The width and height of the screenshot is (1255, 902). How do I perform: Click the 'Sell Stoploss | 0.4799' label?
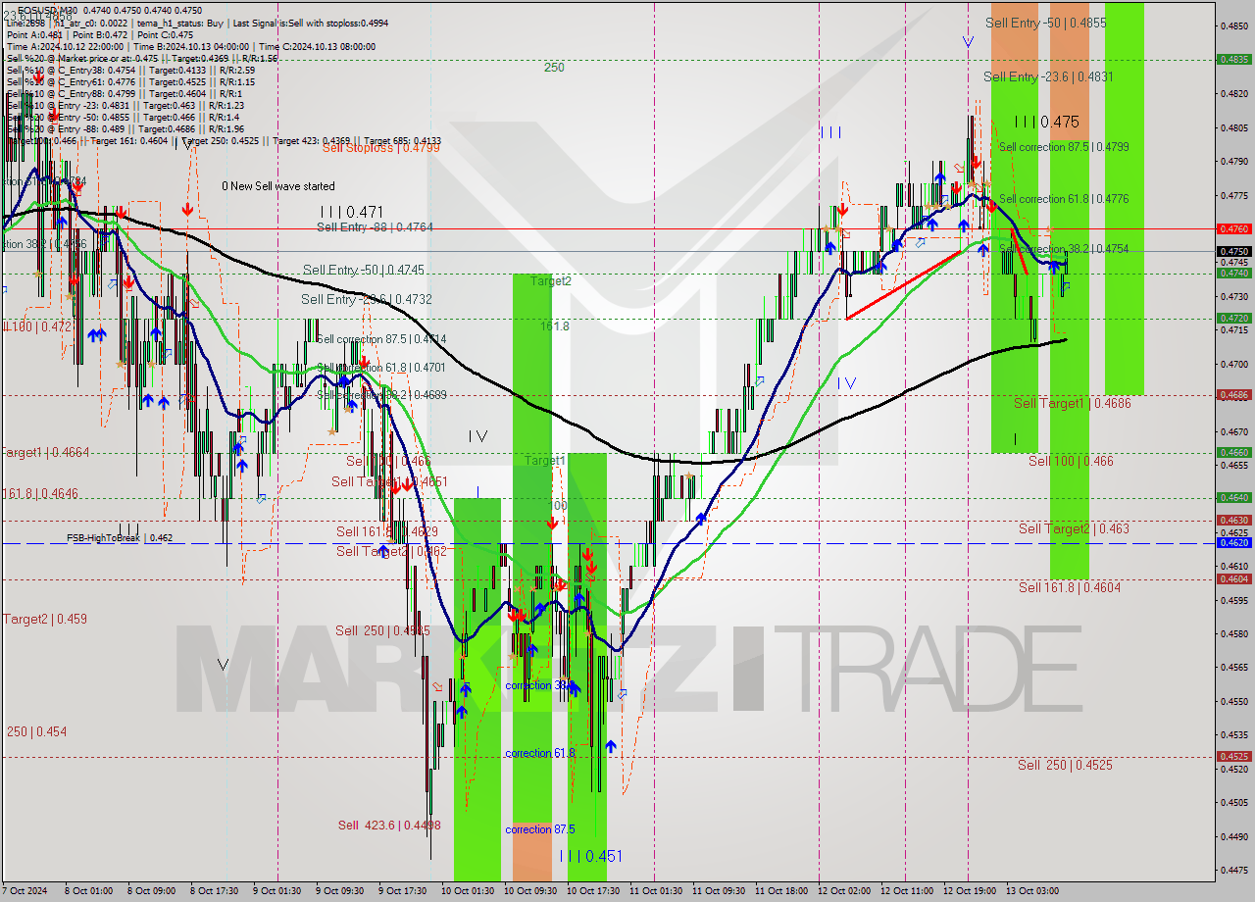(x=380, y=147)
